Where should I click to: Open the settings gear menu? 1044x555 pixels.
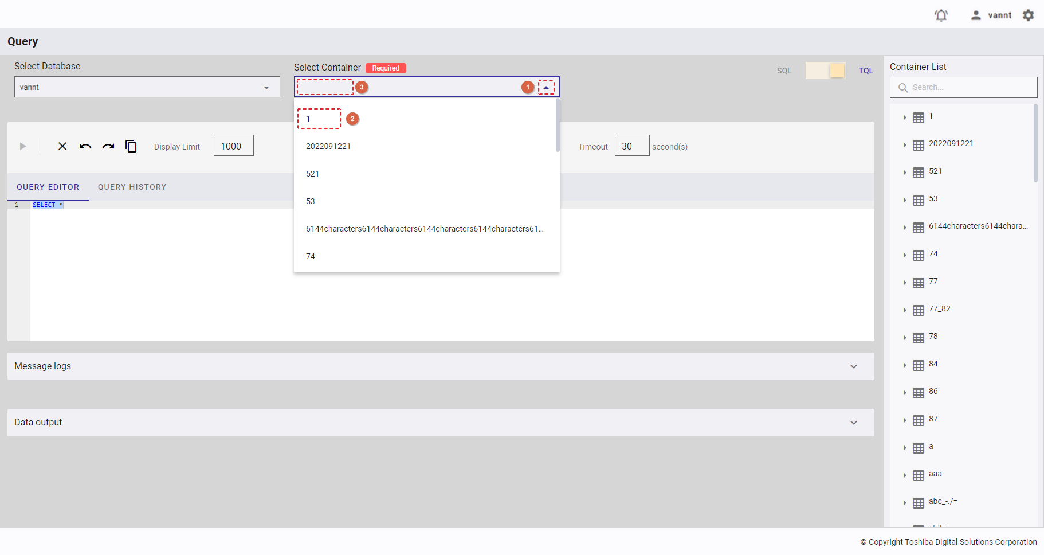tap(1029, 15)
